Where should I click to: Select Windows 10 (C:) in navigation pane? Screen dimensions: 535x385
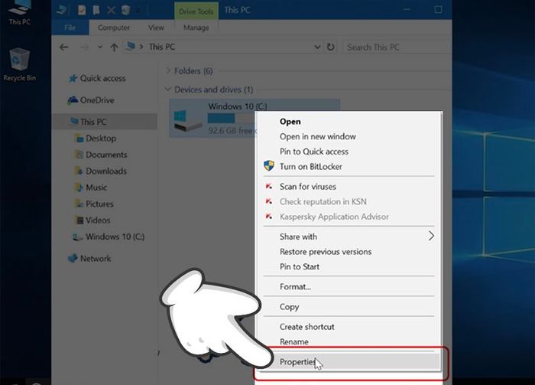(115, 237)
